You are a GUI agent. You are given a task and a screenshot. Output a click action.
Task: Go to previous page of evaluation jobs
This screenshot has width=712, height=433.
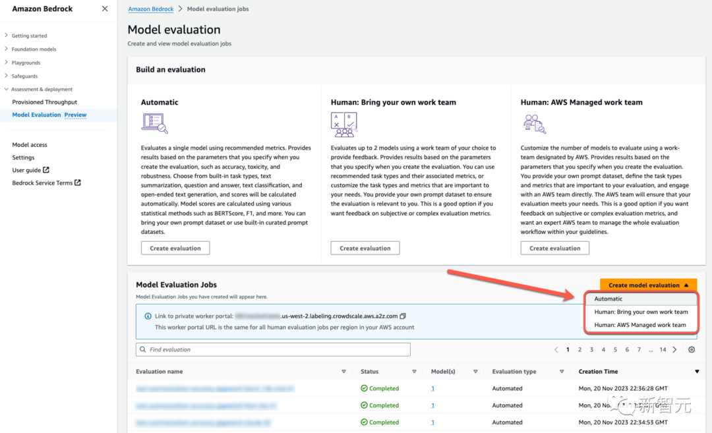click(556, 350)
